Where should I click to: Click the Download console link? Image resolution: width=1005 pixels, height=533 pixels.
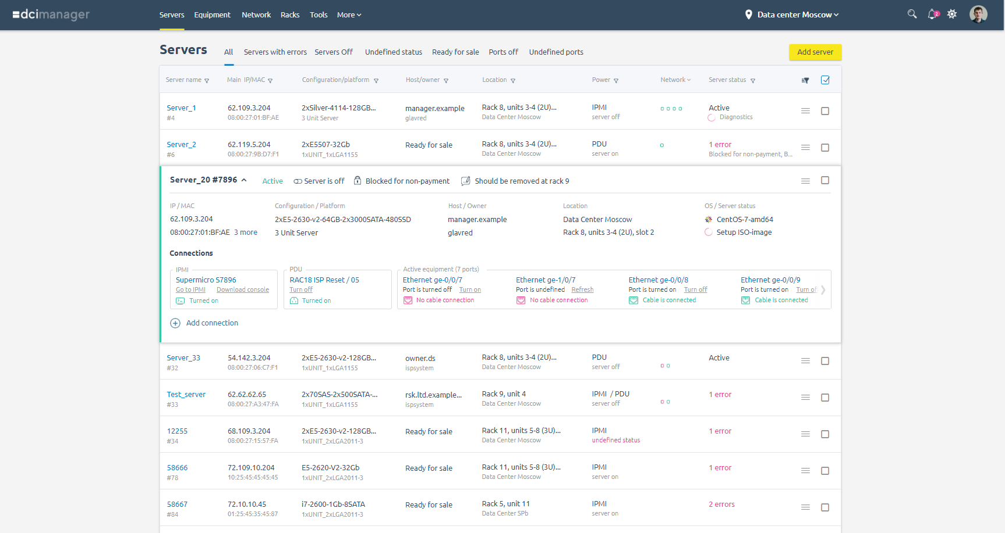coord(243,290)
